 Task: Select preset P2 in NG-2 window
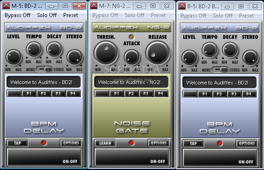[131, 93]
